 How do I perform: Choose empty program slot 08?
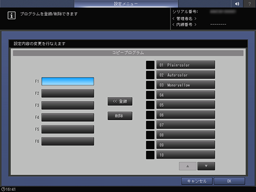point(186,135)
